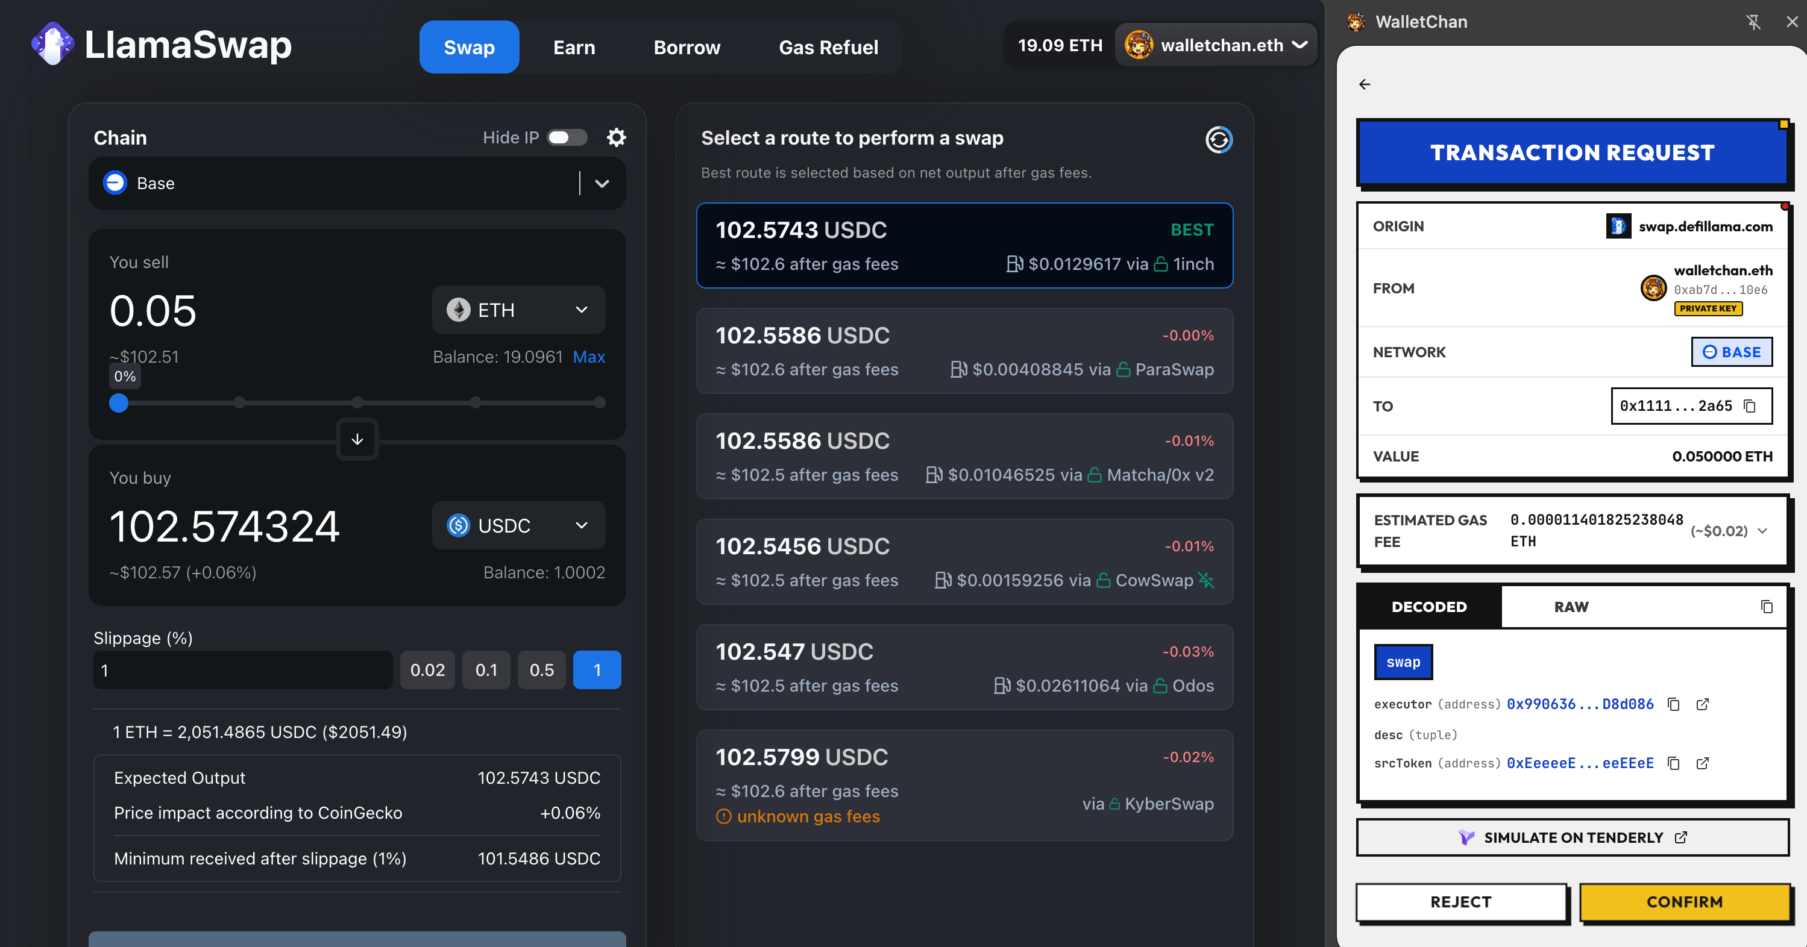Screen dimensions: 1807x947
Task: Open srcToken address in external explorer
Action: [1703, 763]
